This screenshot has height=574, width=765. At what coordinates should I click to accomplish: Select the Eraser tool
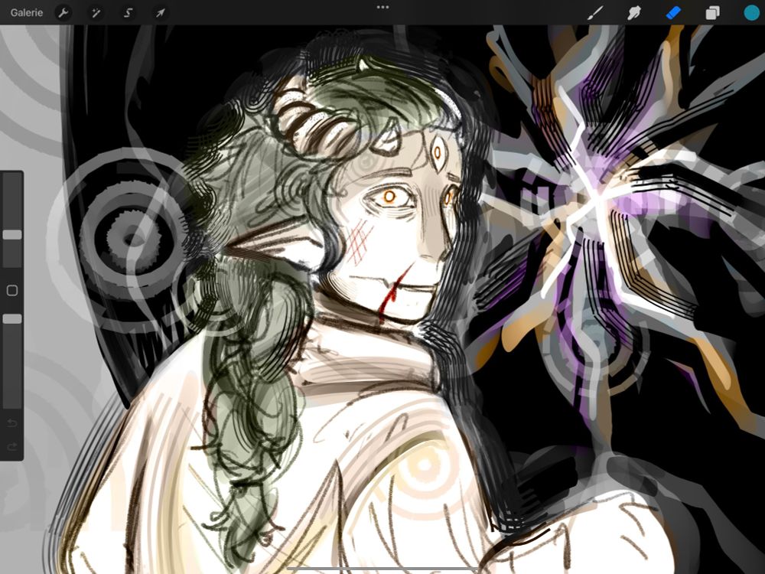point(673,13)
